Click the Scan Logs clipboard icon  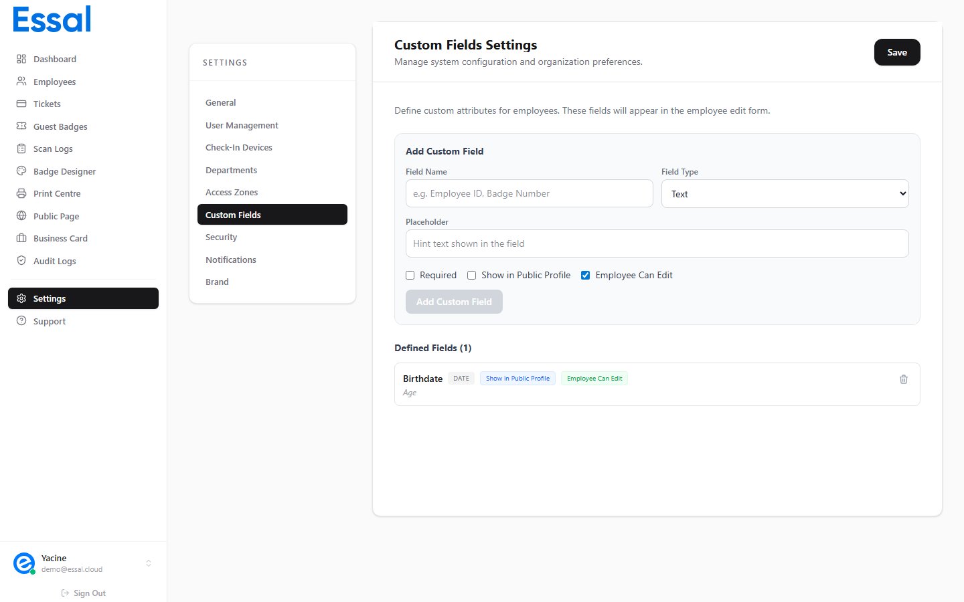coord(21,148)
